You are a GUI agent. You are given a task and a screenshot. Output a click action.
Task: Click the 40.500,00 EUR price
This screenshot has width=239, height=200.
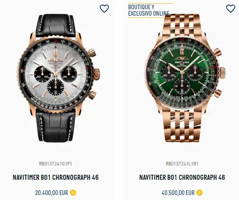178,193
